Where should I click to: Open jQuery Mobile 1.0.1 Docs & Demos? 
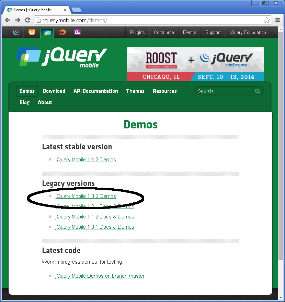(x=95, y=227)
